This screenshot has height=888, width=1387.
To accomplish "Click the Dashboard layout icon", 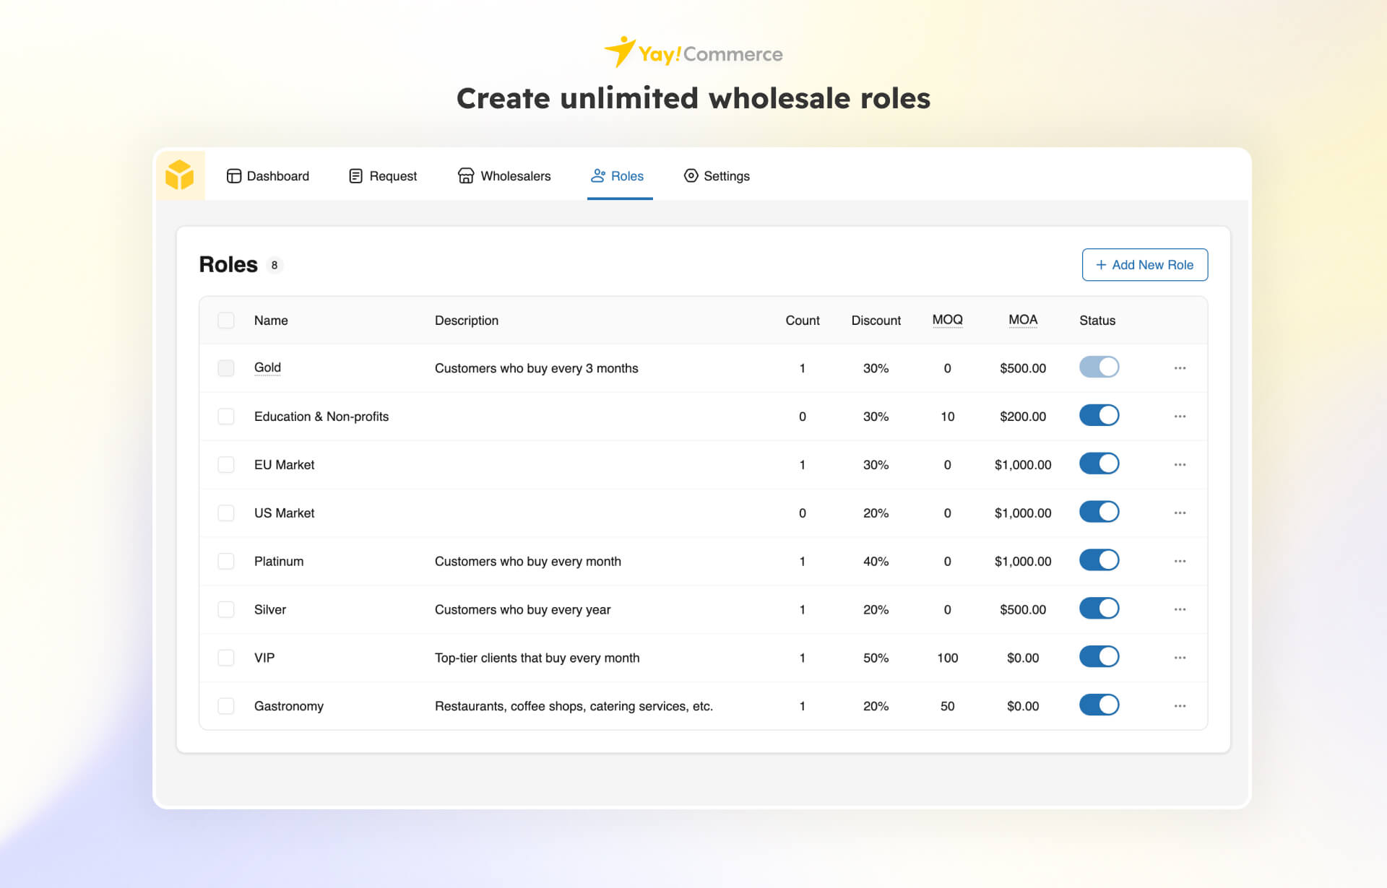I will point(233,176).
